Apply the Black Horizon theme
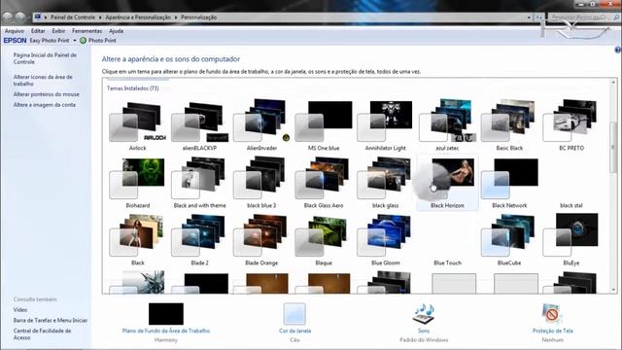The height and width of the screenshot is (350, 622). (447, 184)
